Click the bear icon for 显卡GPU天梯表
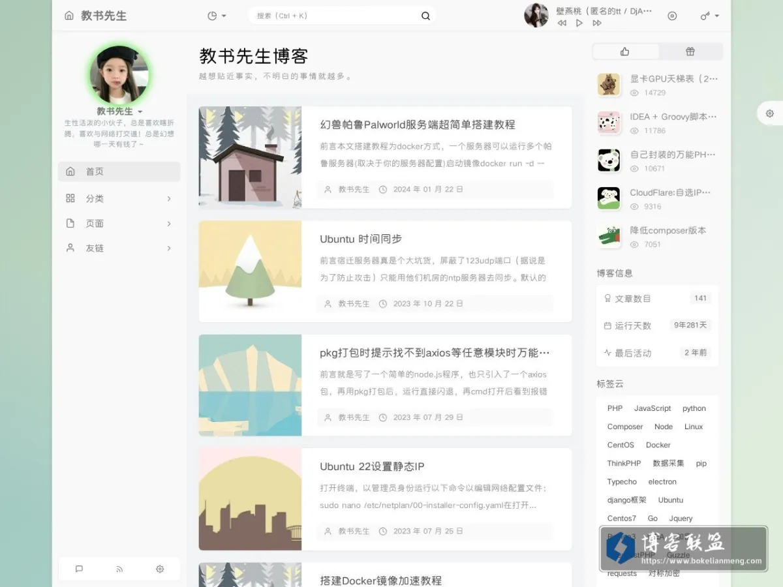The width and height of the screenshot is (783, 587). (x=609, y=84)
